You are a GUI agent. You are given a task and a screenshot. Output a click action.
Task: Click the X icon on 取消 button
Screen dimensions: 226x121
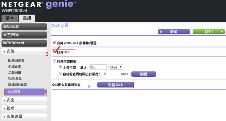tap(161, 32)
